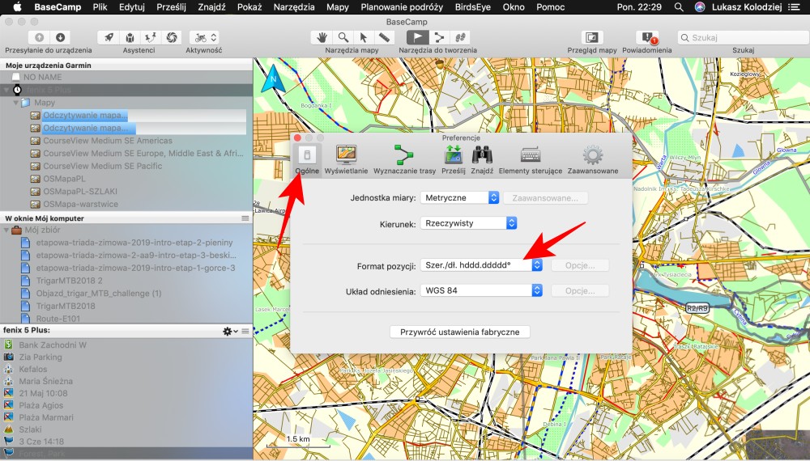Select the hand pan map tool
This screenshot has width=810, height=461.
click(322, 37)
